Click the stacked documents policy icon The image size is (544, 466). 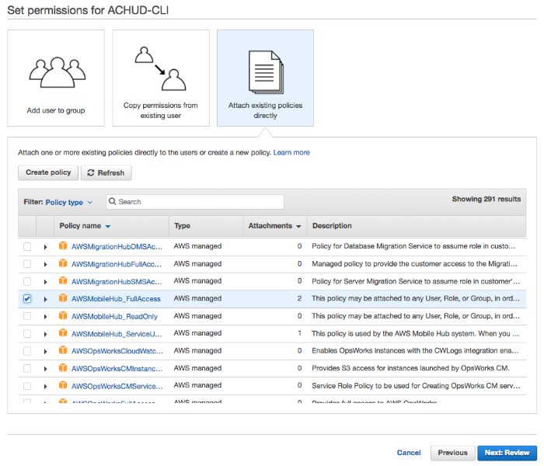point(266,72)
